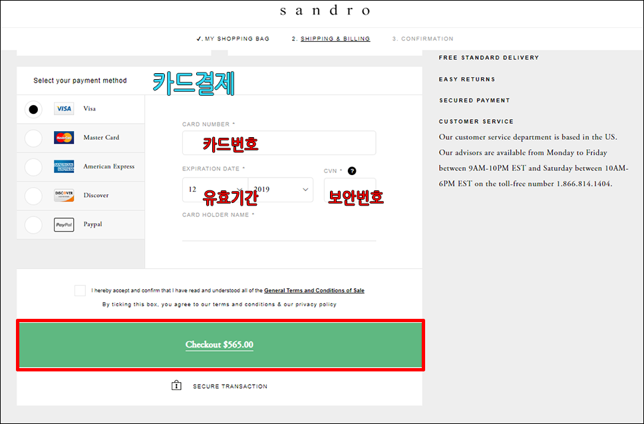This screenshot has width=644, height=424.
Task: Select the American Express radio button
Action: [33, 167]
